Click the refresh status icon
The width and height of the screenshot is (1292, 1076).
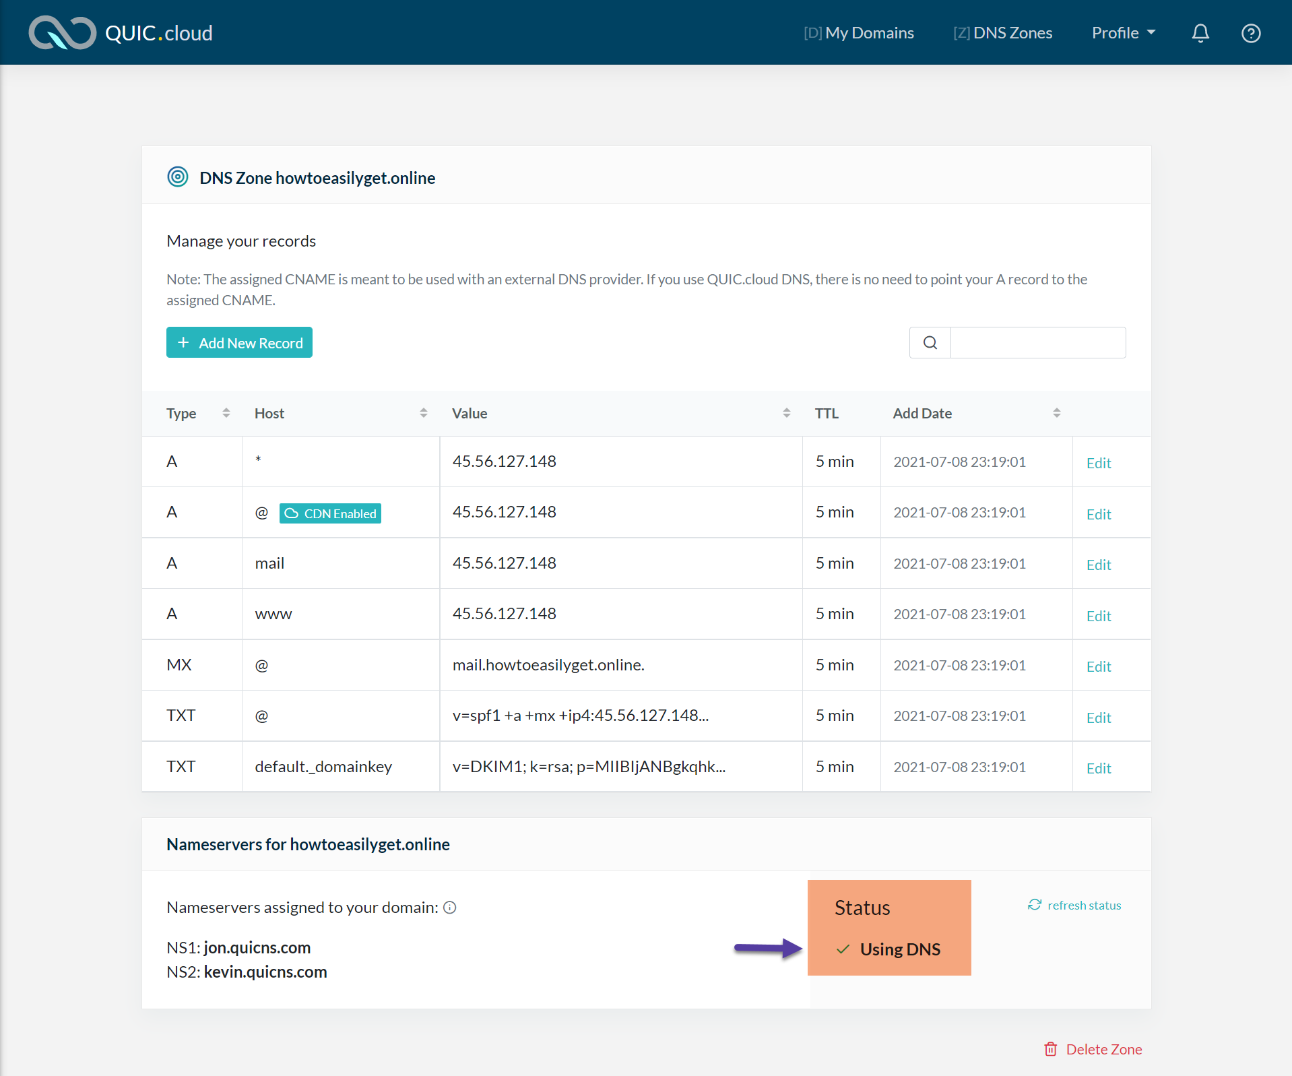click(1035, 905)
